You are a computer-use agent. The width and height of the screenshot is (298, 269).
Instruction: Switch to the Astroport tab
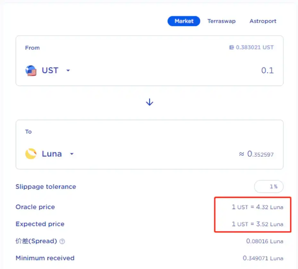point(263,21)
